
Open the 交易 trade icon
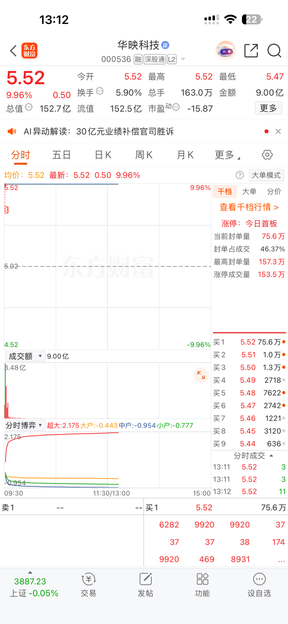[x=88, y=585]
